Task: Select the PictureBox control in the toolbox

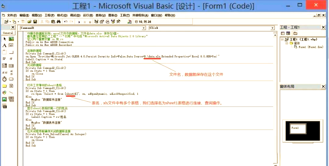Action: (11, 39)
